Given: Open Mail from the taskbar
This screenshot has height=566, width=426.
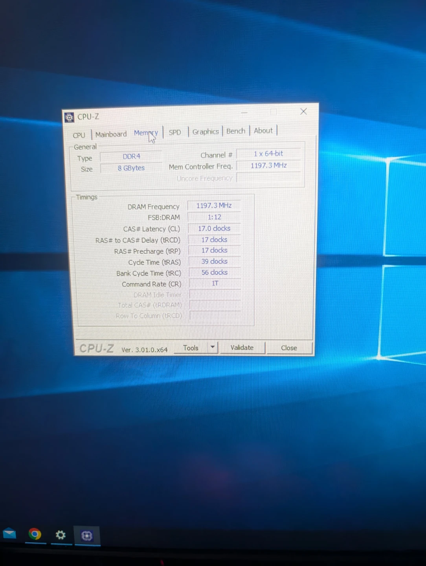Looking at the screenshot, I should click(x=9, y=534).
